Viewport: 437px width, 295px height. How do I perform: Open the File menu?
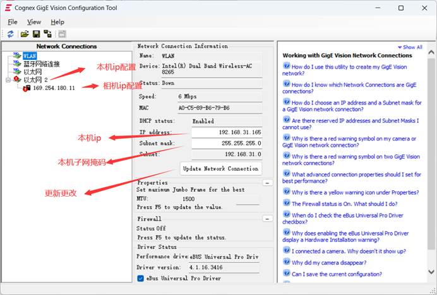coord(13,21)
